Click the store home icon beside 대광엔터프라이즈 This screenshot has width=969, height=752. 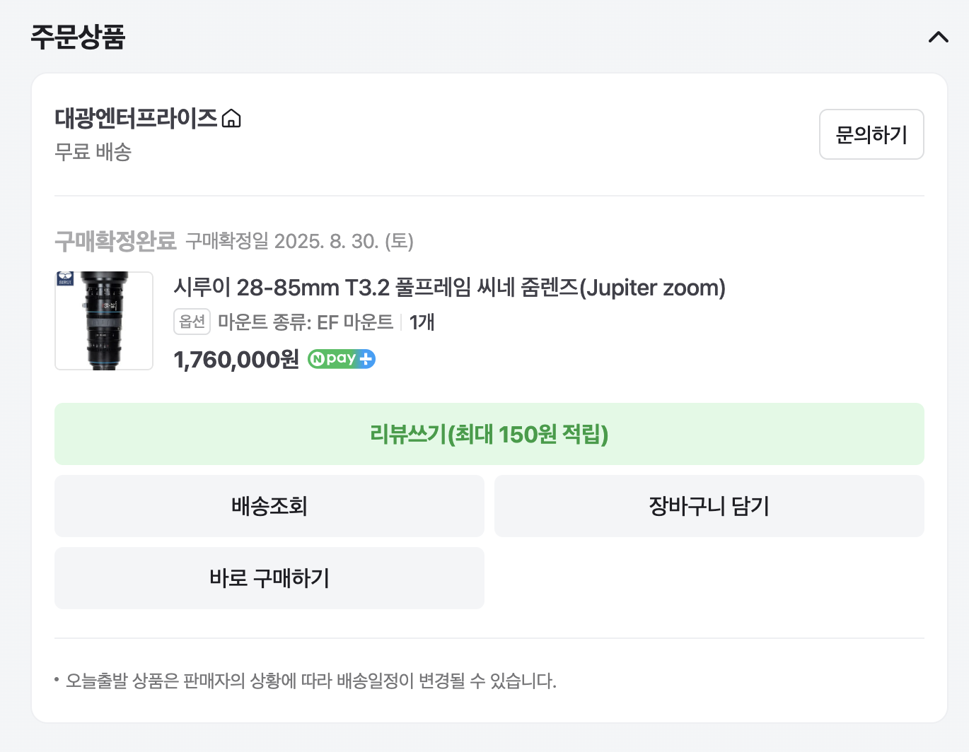[x=231, y=119]
